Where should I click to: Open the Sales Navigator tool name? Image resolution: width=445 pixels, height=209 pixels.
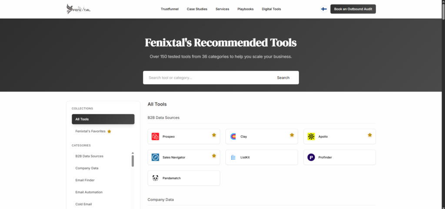(x=174, y=158)
